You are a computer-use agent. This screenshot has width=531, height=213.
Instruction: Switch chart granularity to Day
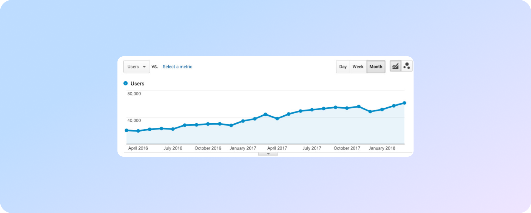tap(343, 67)
